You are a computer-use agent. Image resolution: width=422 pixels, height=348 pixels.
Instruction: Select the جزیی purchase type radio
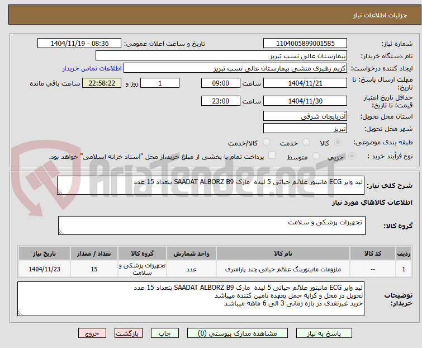tap(352, 156)
